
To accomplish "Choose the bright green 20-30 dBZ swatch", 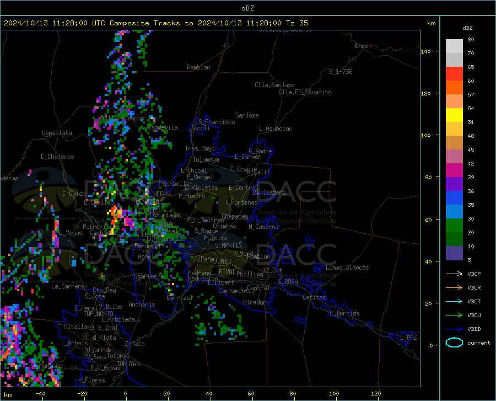I will (x=454, y=226).
